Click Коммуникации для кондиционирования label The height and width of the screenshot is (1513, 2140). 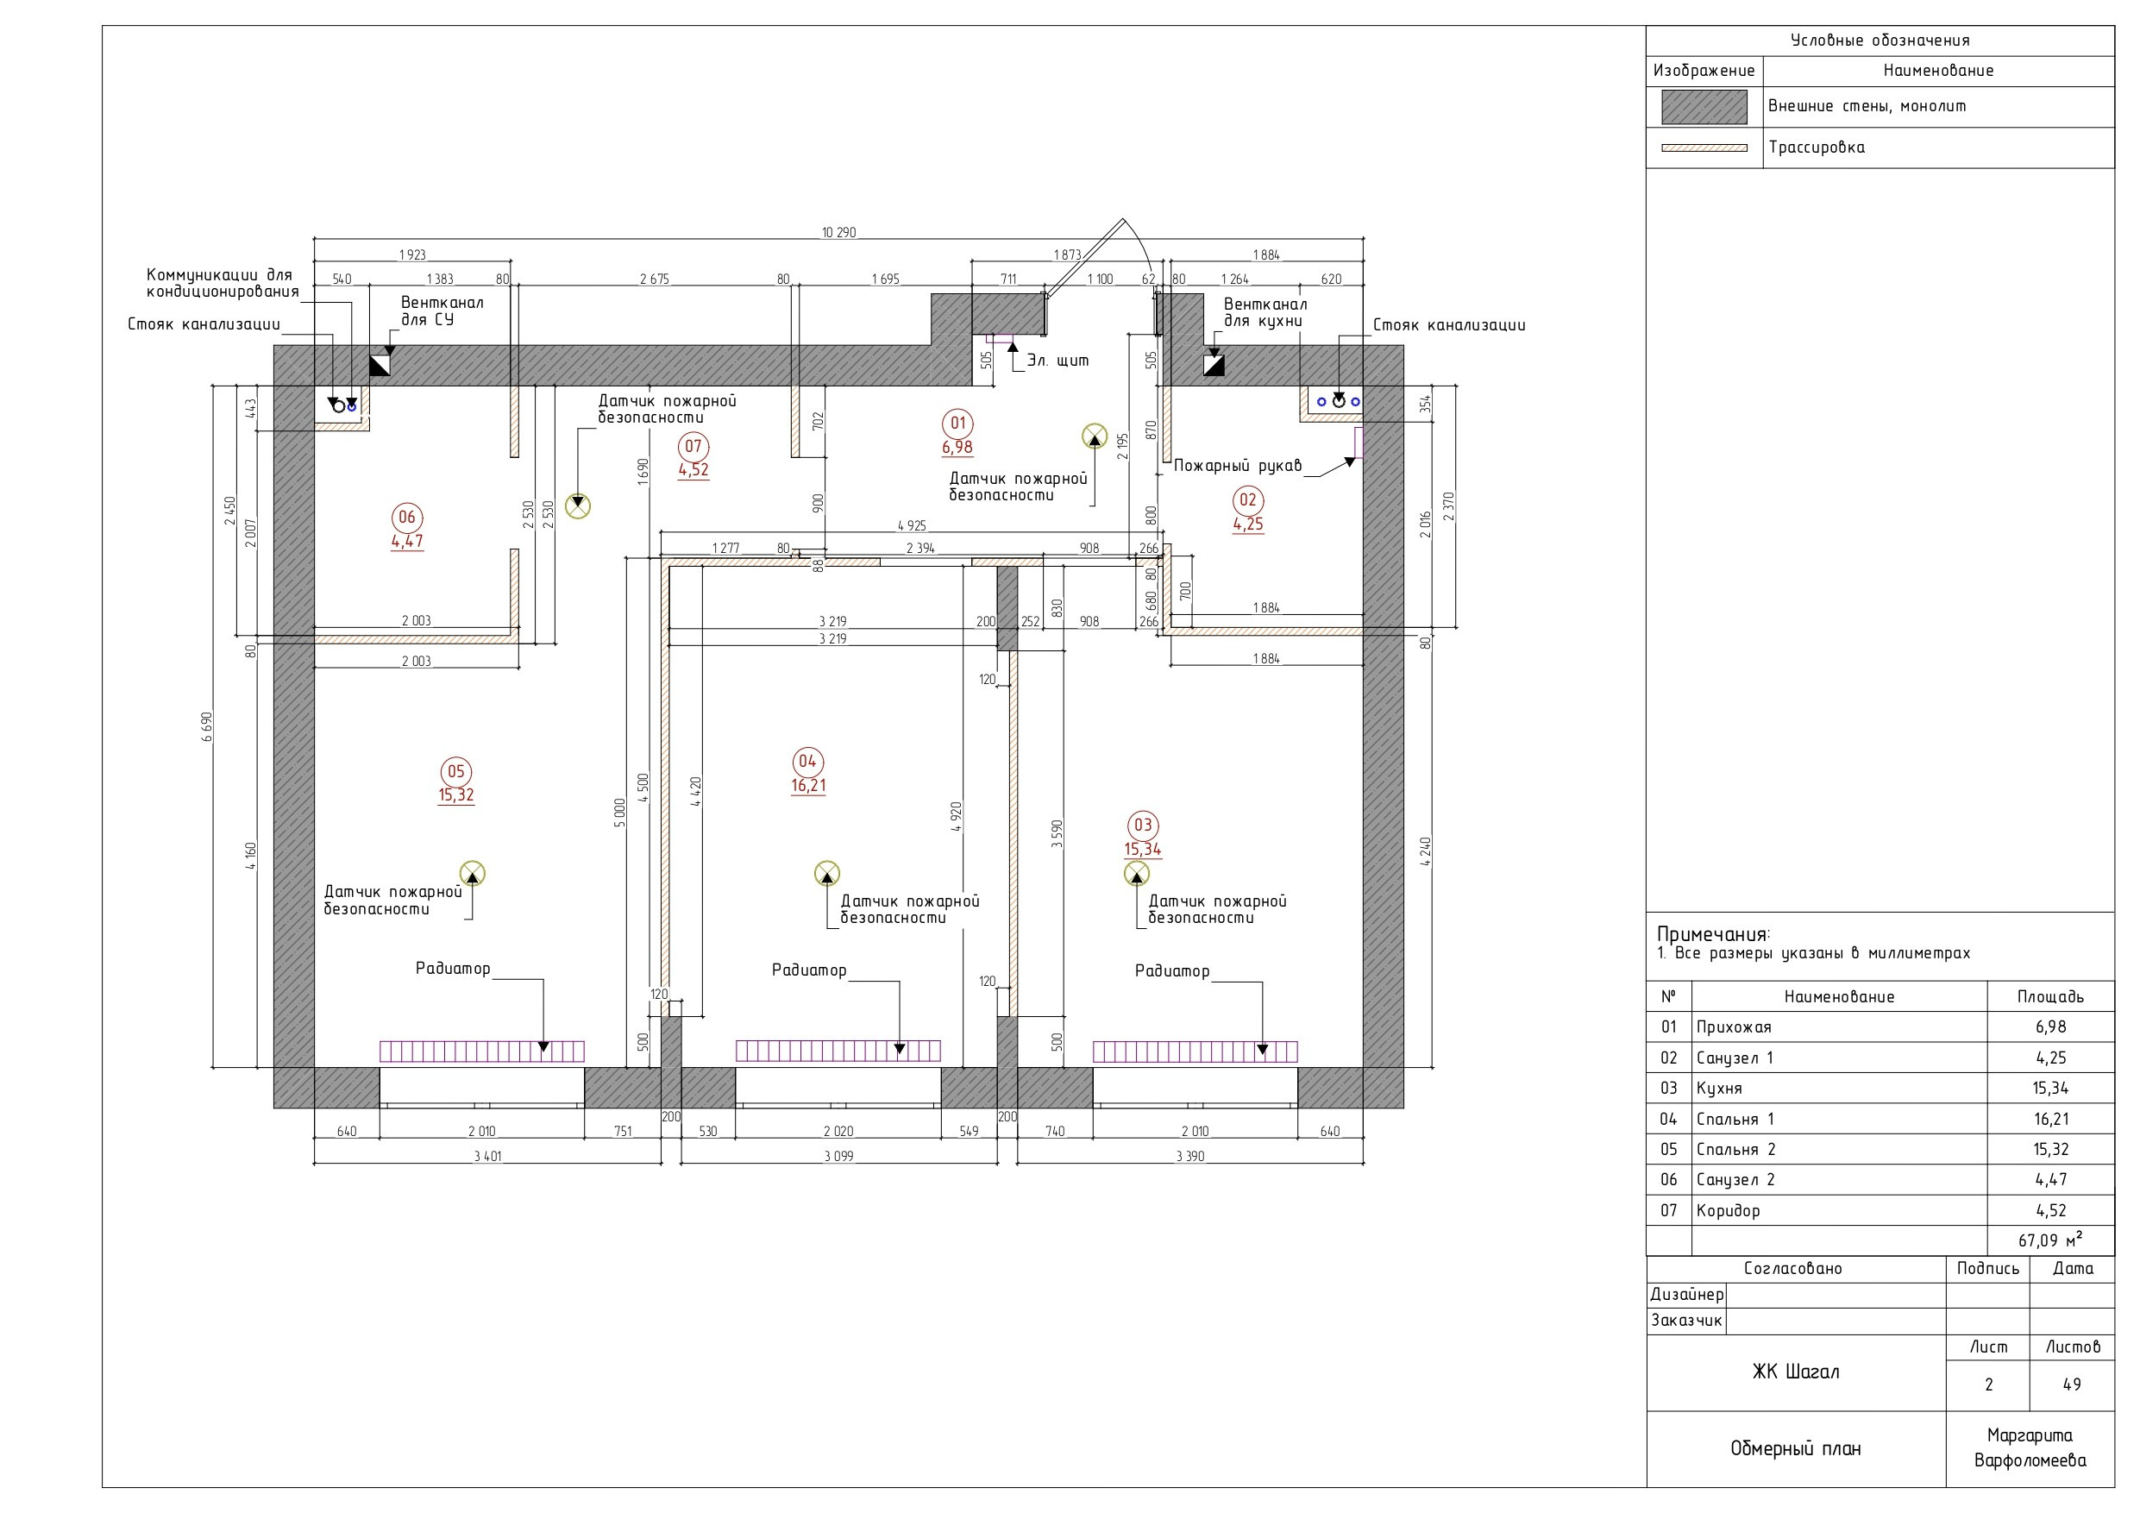(x=223, y=282)
